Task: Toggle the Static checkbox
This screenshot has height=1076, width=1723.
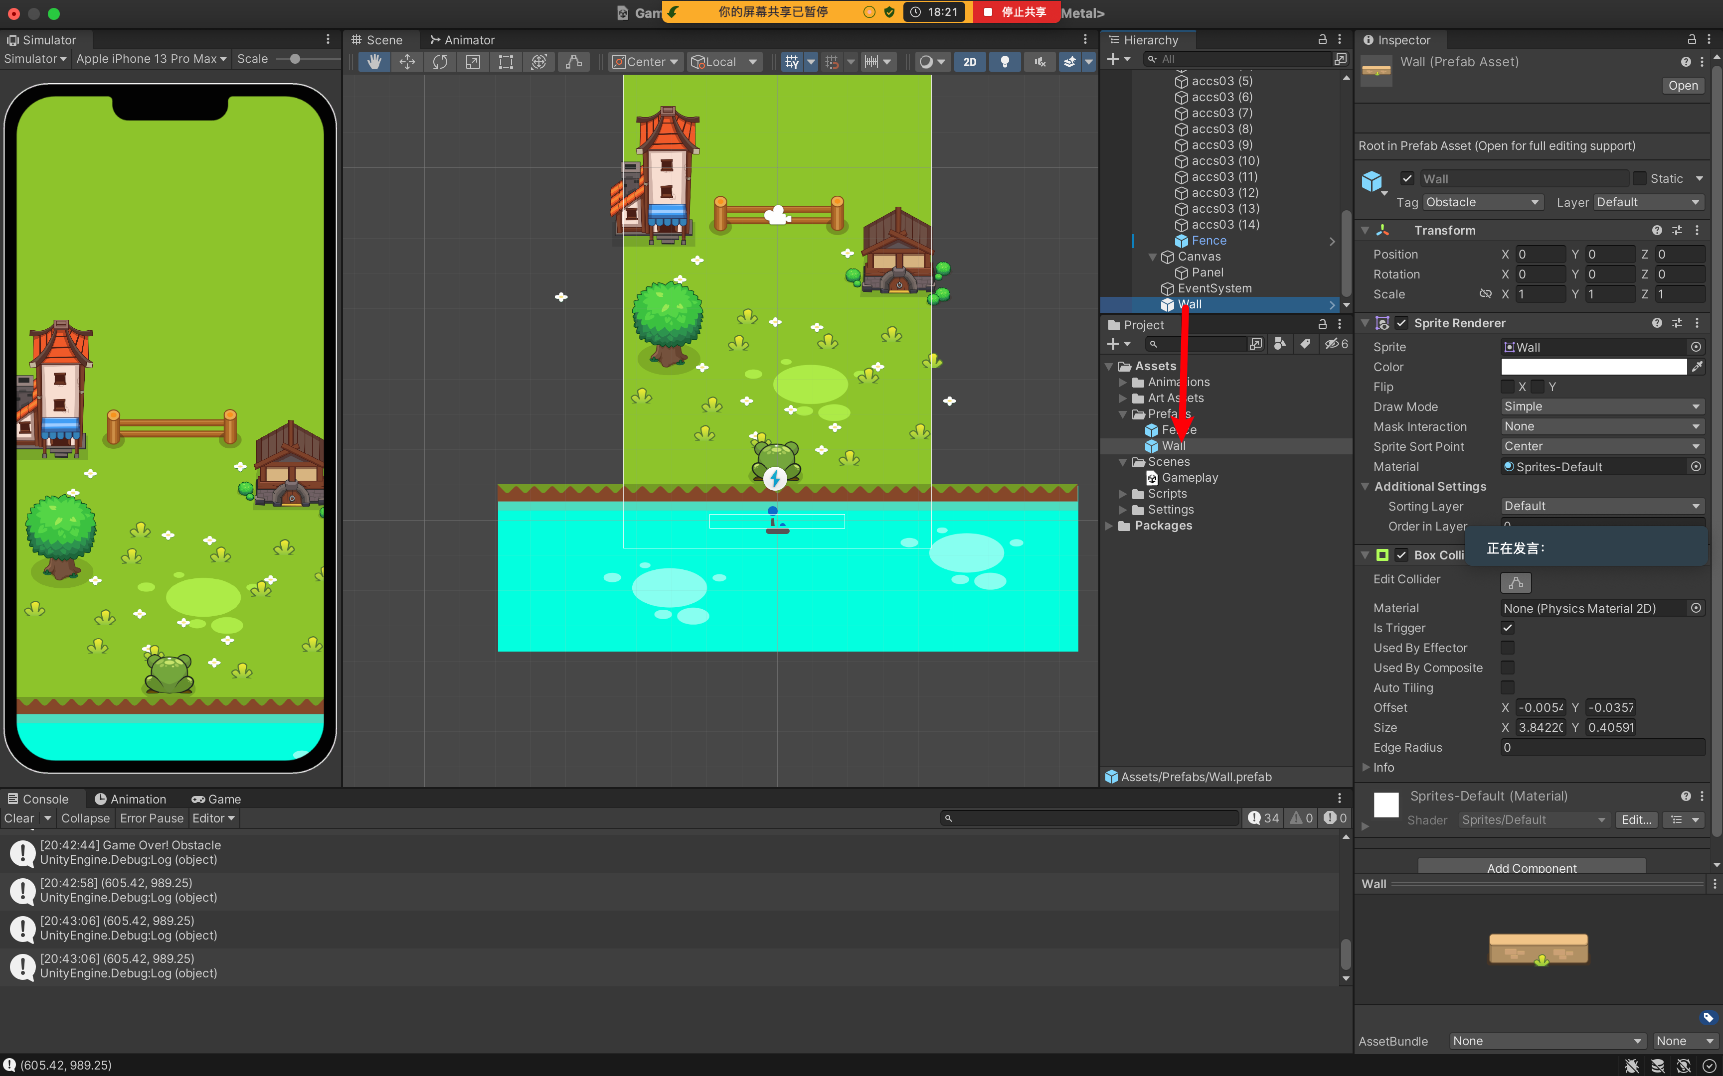Action: pyautogui.click(x=1640, y=179)
